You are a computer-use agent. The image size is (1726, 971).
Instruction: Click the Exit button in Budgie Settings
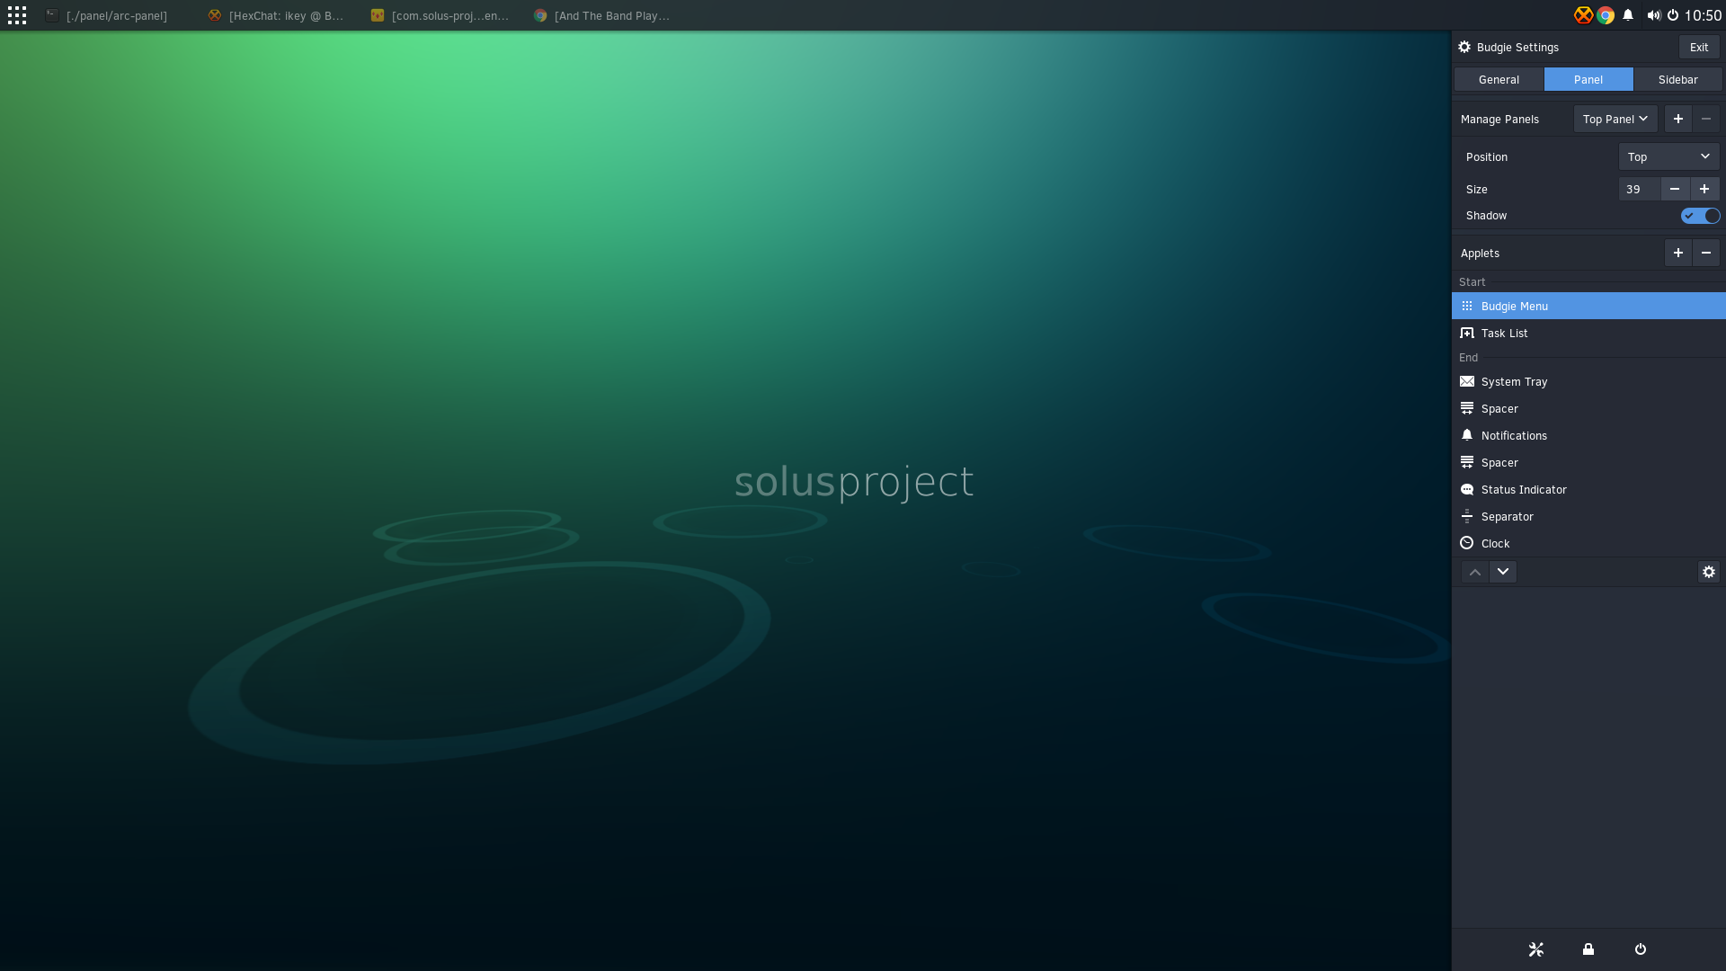click(x=1699, y=47)
